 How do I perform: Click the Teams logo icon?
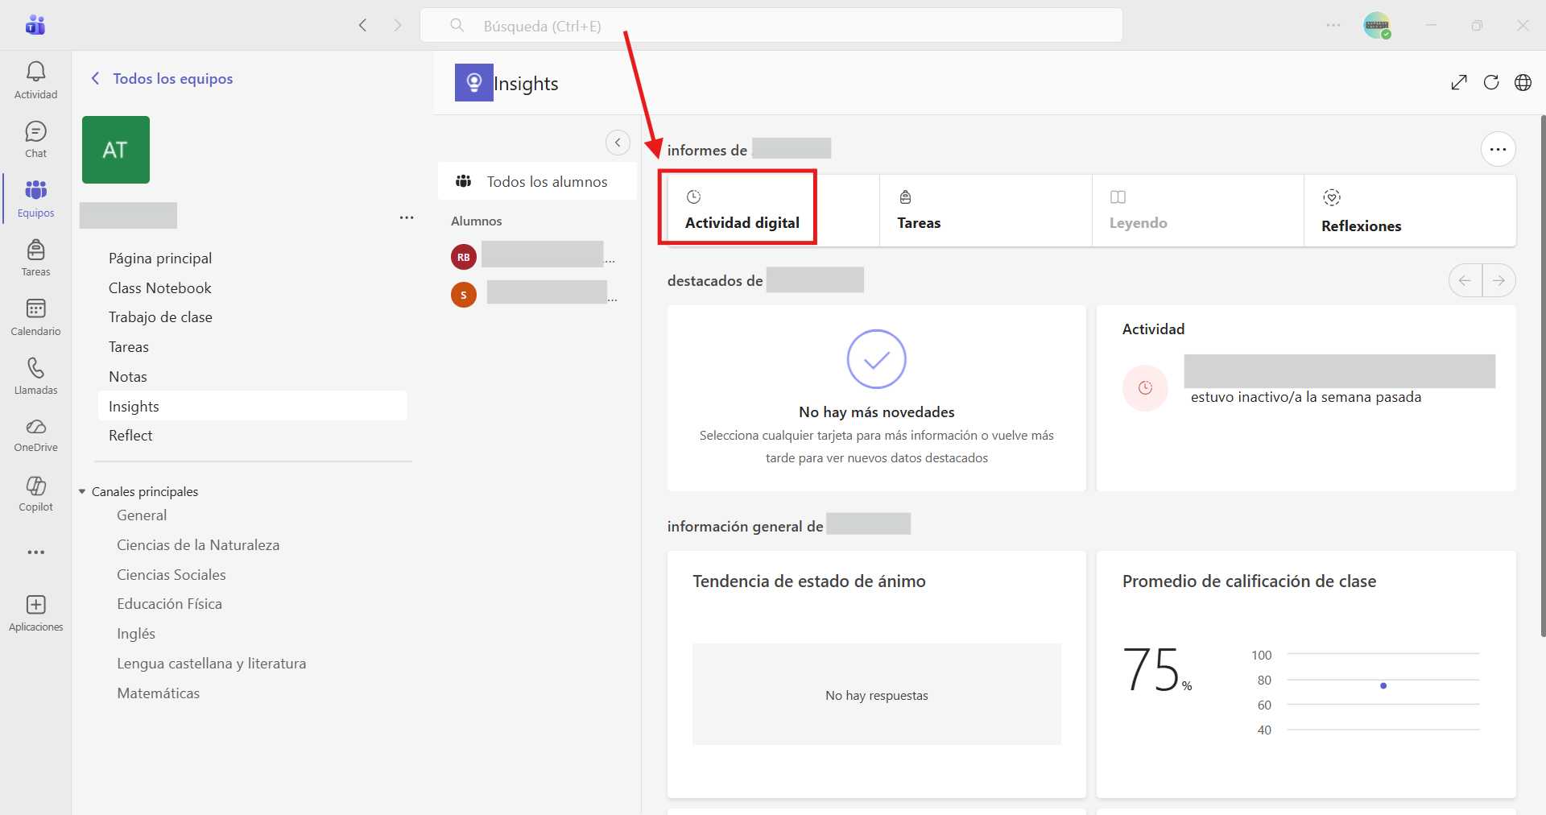coord(35,25)
